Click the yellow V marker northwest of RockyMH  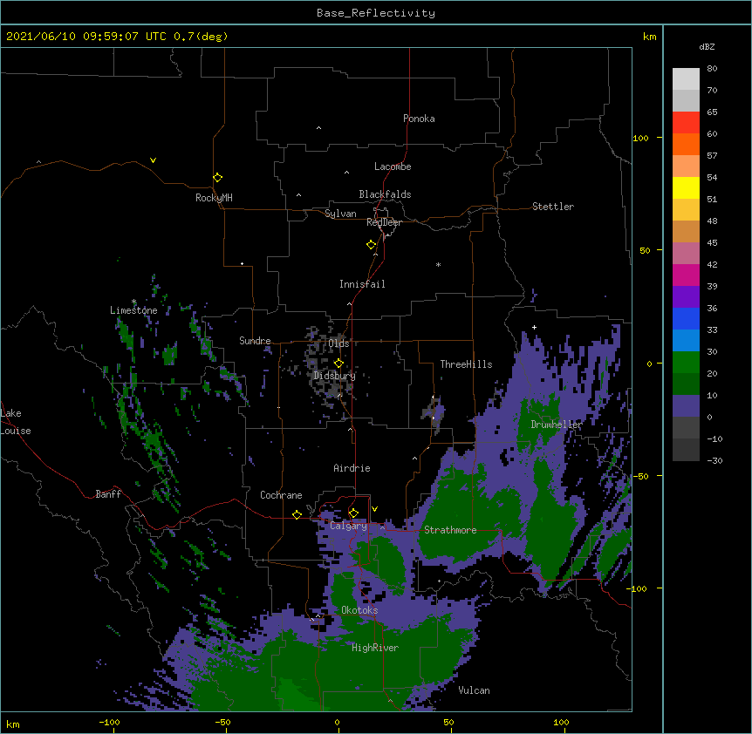(x=153, y=160)
